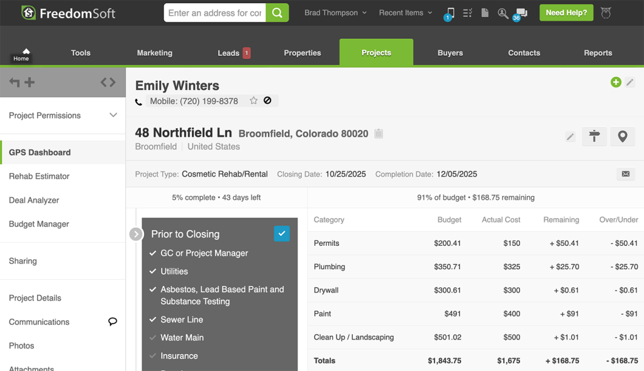
Task: Switch to the Properties tab
Action: coord(303,53)
